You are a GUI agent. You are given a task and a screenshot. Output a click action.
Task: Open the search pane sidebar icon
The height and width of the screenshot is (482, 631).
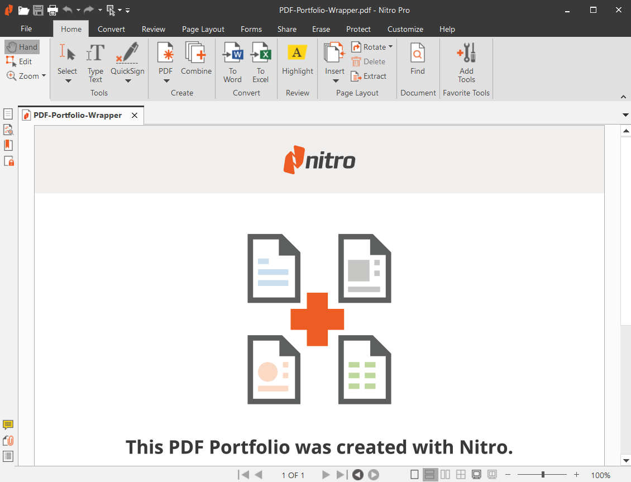click(x=8, y=130)
